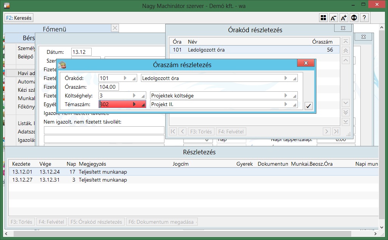Click the Óraszám 104,00 field

109,87
